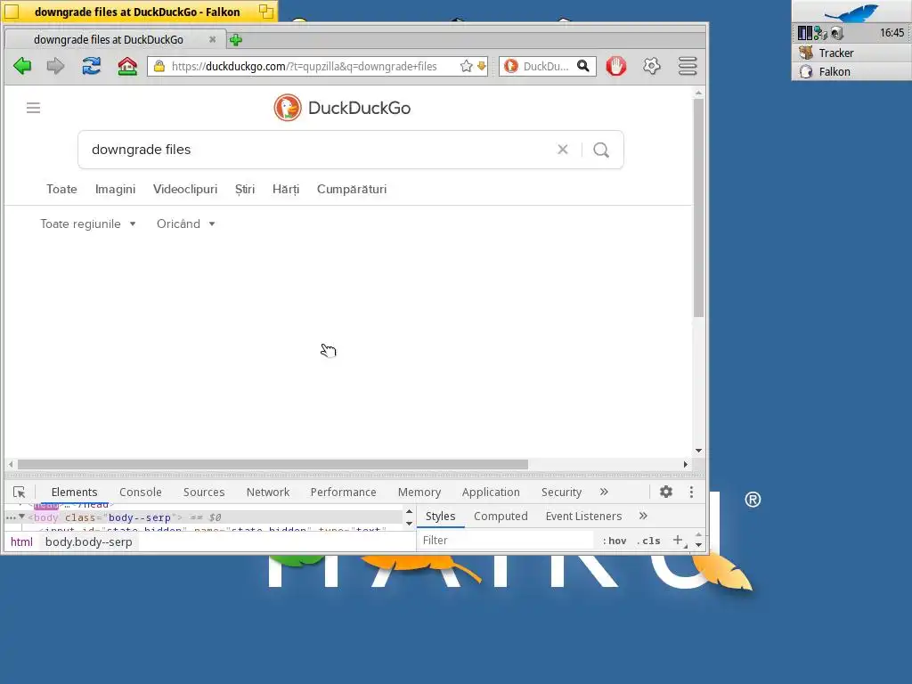This screenshot has width=912, height=684.
Task: Click the page vertical scrollbar thumb
Action: coord(698,208)
